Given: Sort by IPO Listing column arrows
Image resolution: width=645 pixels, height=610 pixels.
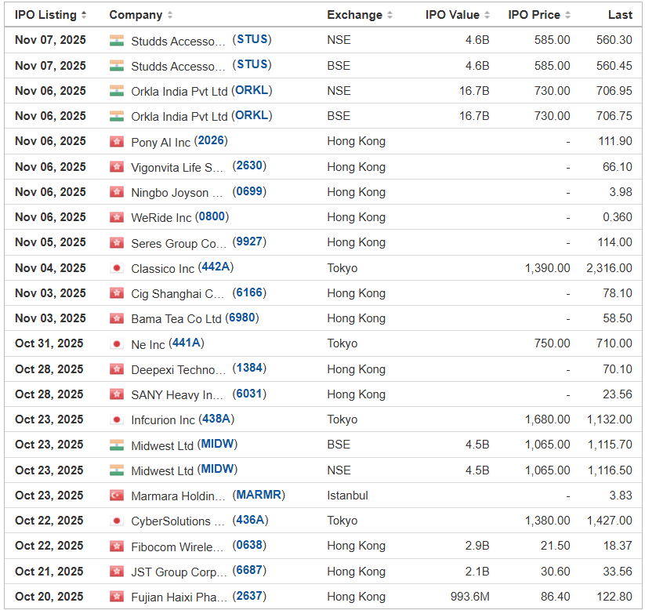Looking at the screenshot, I should click(x=84, y=15).
